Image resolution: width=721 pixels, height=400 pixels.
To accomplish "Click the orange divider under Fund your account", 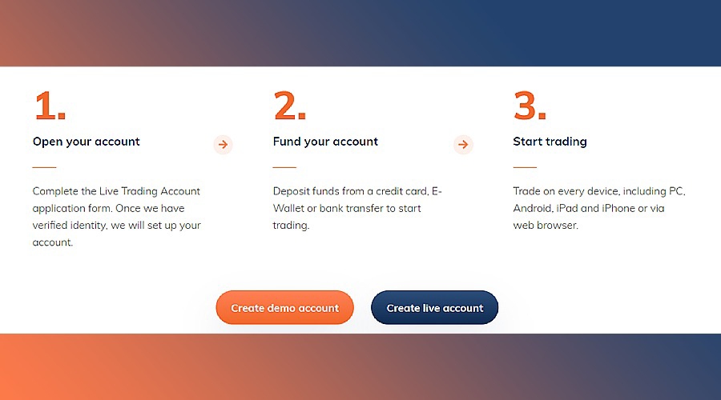I will 284,167.
